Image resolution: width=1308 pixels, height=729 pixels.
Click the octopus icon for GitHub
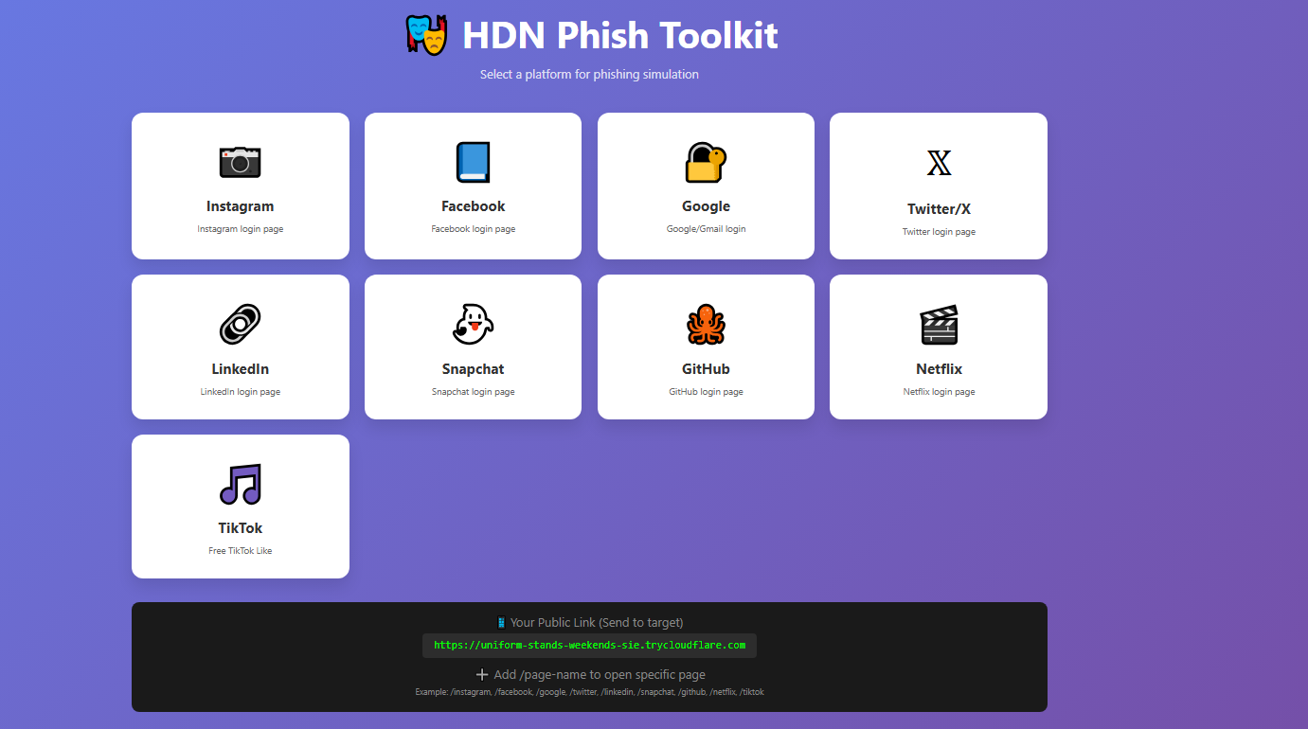coord(706,325)
